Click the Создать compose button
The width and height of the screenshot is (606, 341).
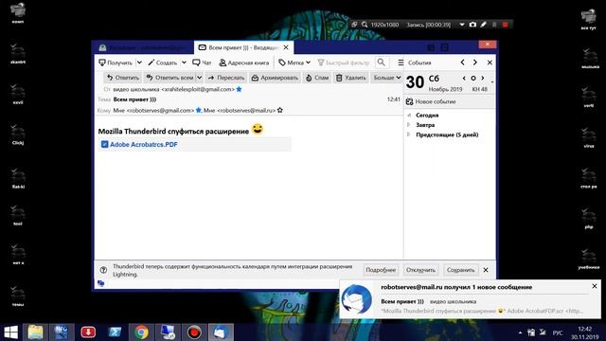163,63
